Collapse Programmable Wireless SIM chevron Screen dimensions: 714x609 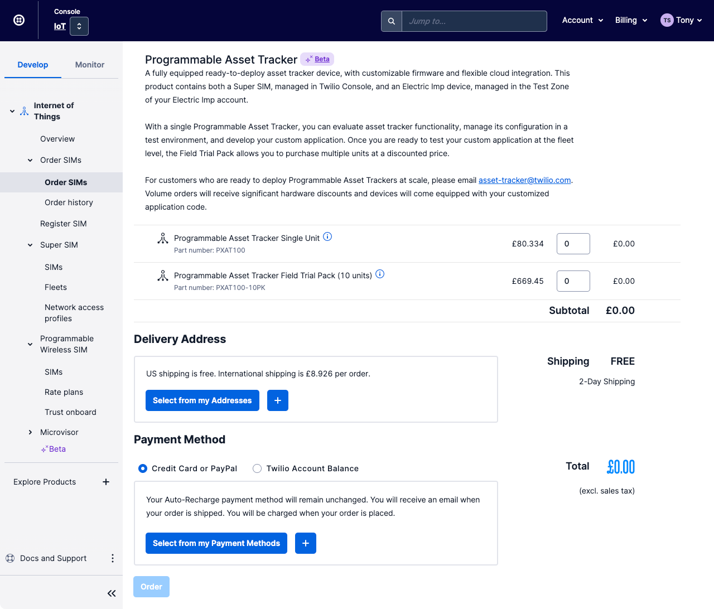pyautogui.click(x=30, y=344)
